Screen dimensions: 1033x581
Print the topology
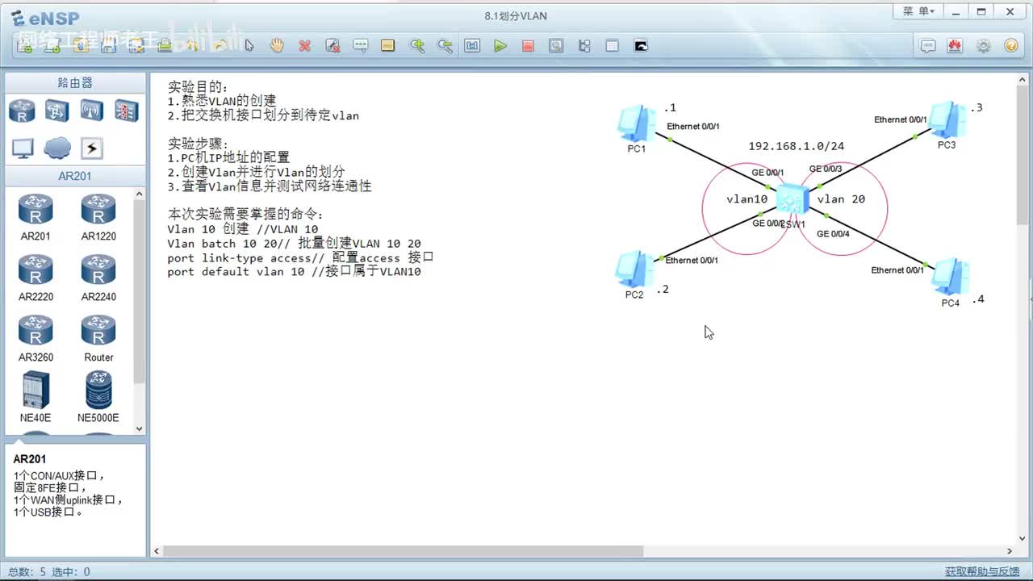164,46
